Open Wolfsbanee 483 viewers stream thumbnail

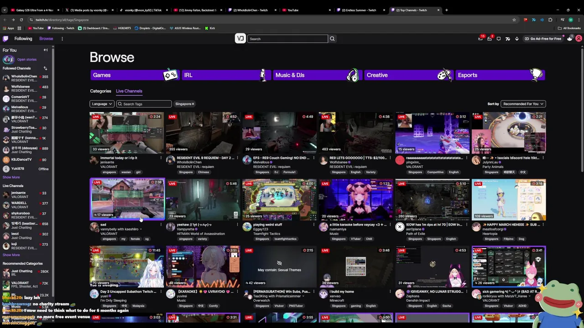tap(356, 133)
